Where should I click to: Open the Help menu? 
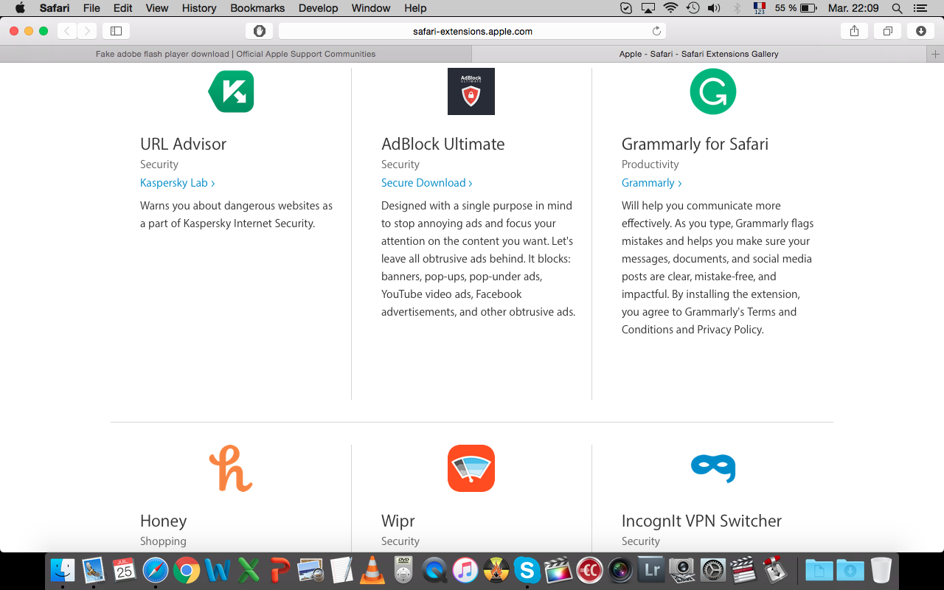[x=415, y=8]
